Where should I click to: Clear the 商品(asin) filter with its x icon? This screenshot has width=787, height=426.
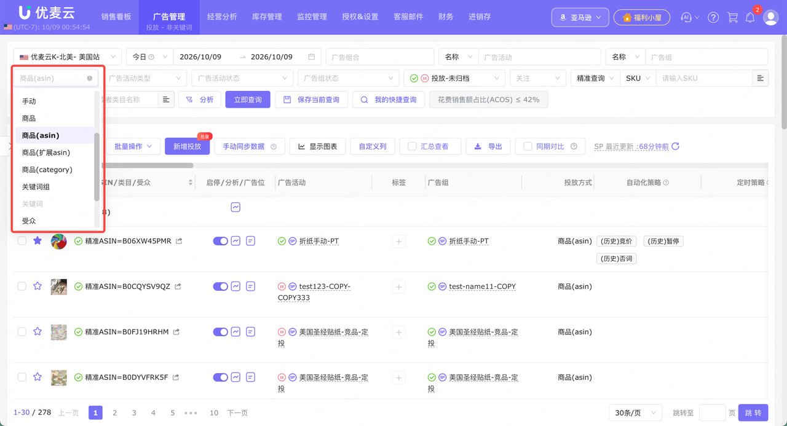click(90, 78)
